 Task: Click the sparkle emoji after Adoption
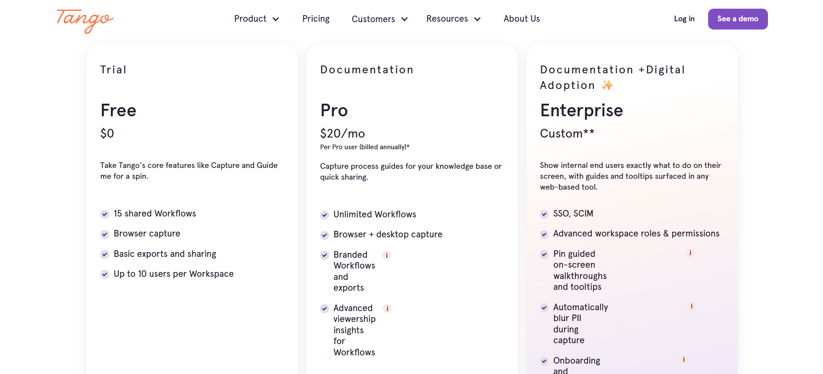pos(607,85)
